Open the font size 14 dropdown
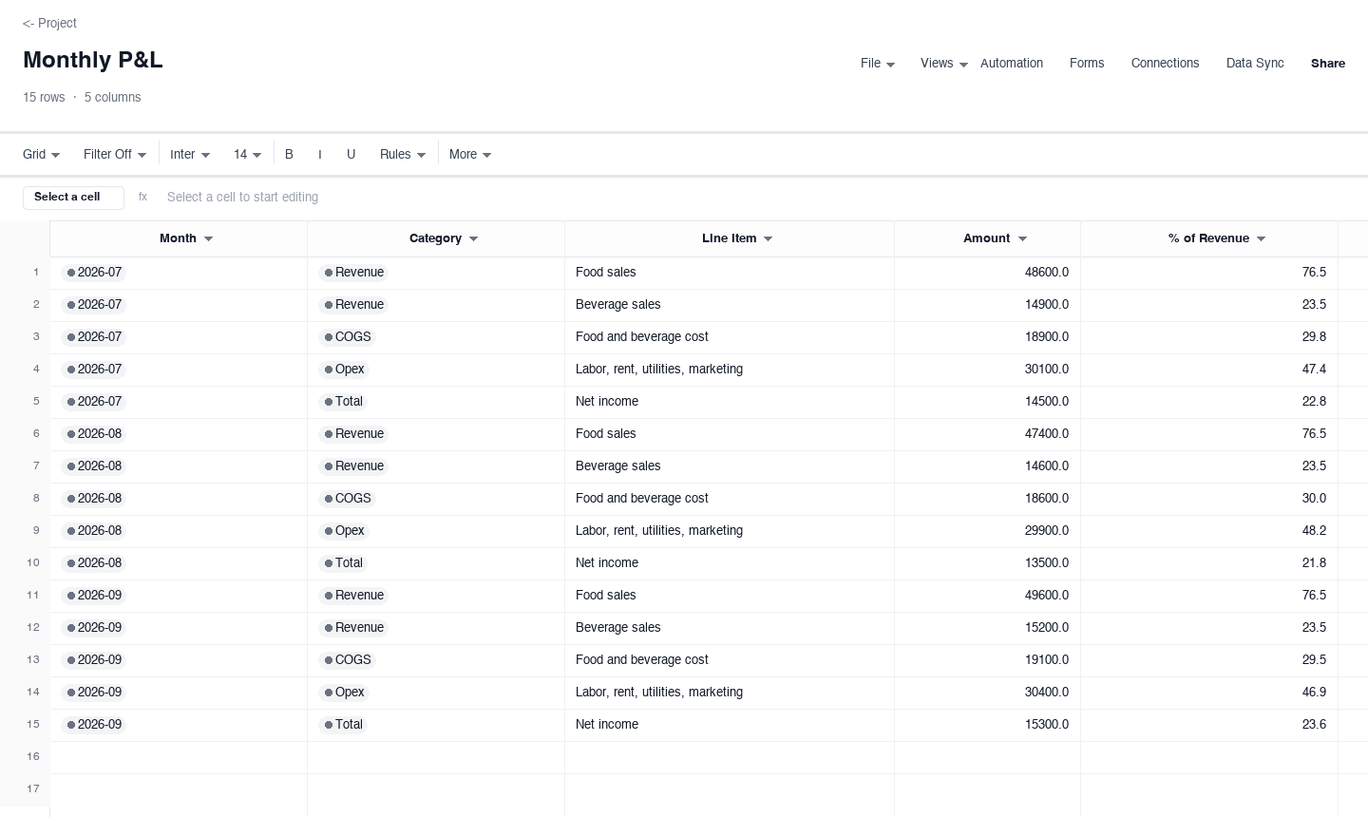This screenshot has height=817, width=1368. pyautogui.click(x=247, y=154)
